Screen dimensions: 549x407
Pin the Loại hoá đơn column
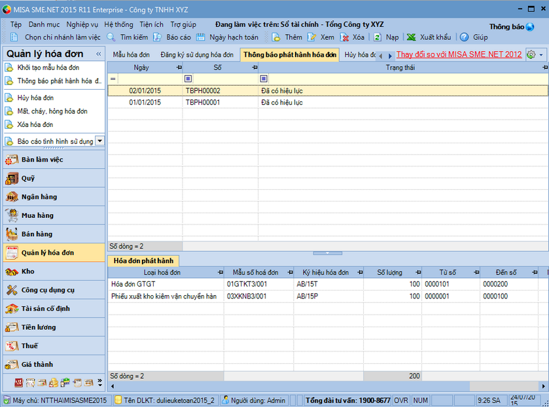(221, 272)
